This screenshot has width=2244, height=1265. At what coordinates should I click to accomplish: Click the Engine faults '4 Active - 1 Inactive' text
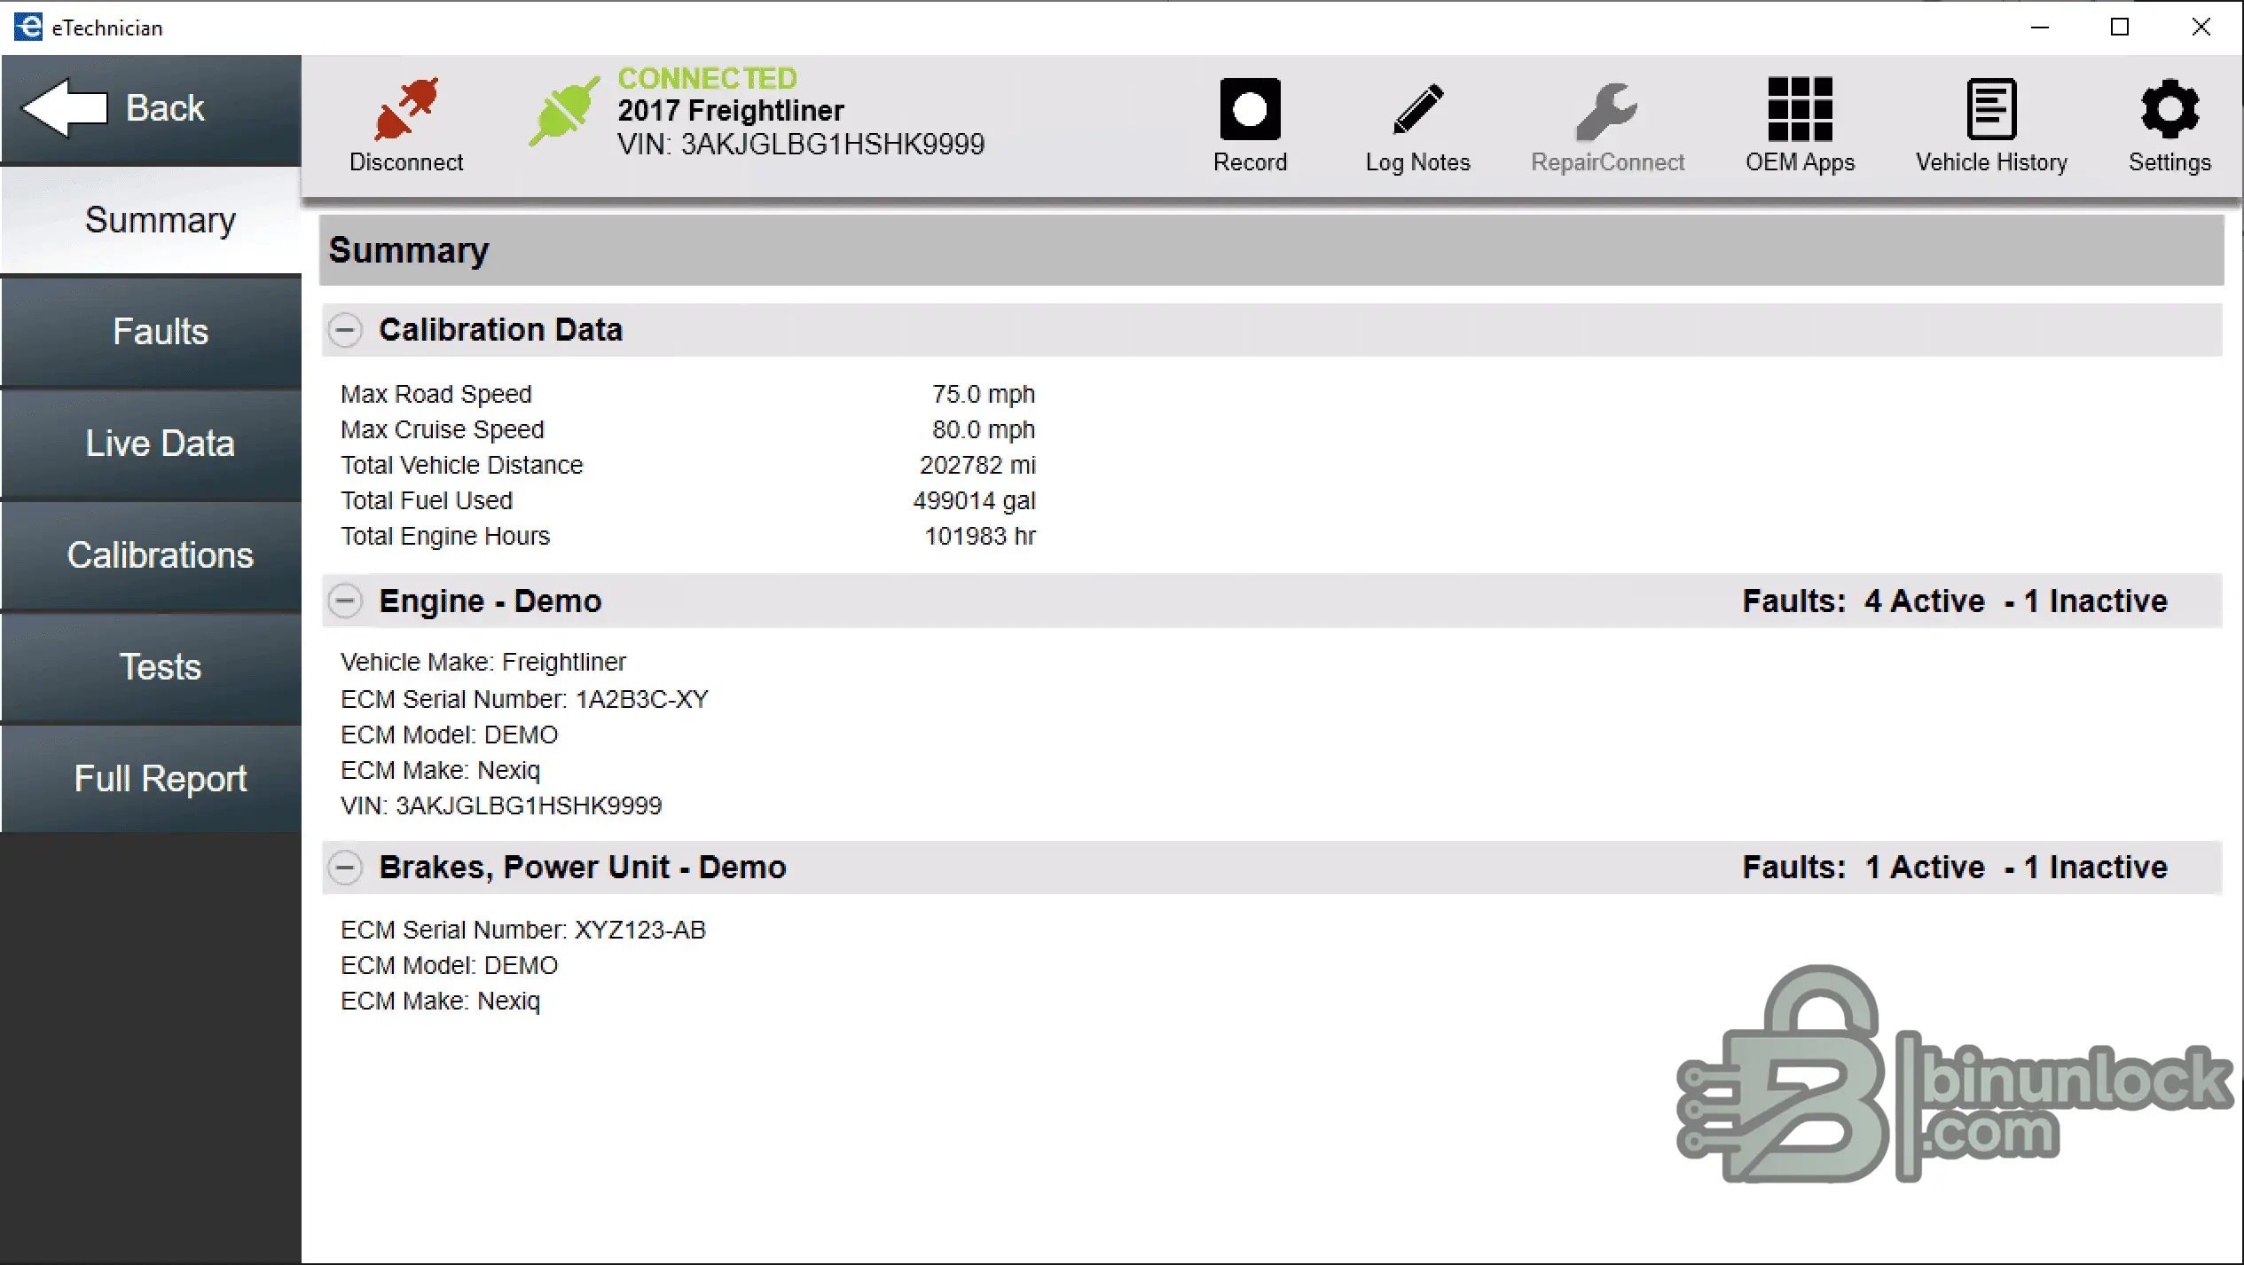tap(2015, 601)
